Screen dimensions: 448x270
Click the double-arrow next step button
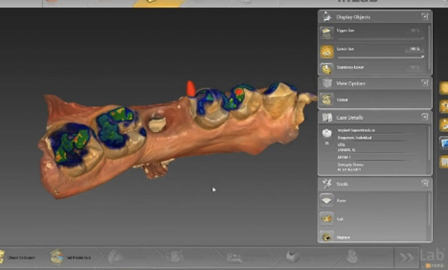coord(406,258)
